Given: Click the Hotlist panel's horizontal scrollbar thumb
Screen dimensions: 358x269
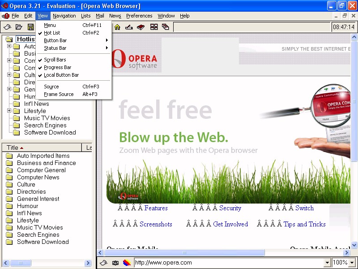Looking at the screenshot, I should [x=21, y=263].
